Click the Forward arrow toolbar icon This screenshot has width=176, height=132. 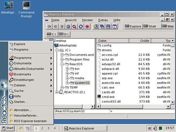56,27
